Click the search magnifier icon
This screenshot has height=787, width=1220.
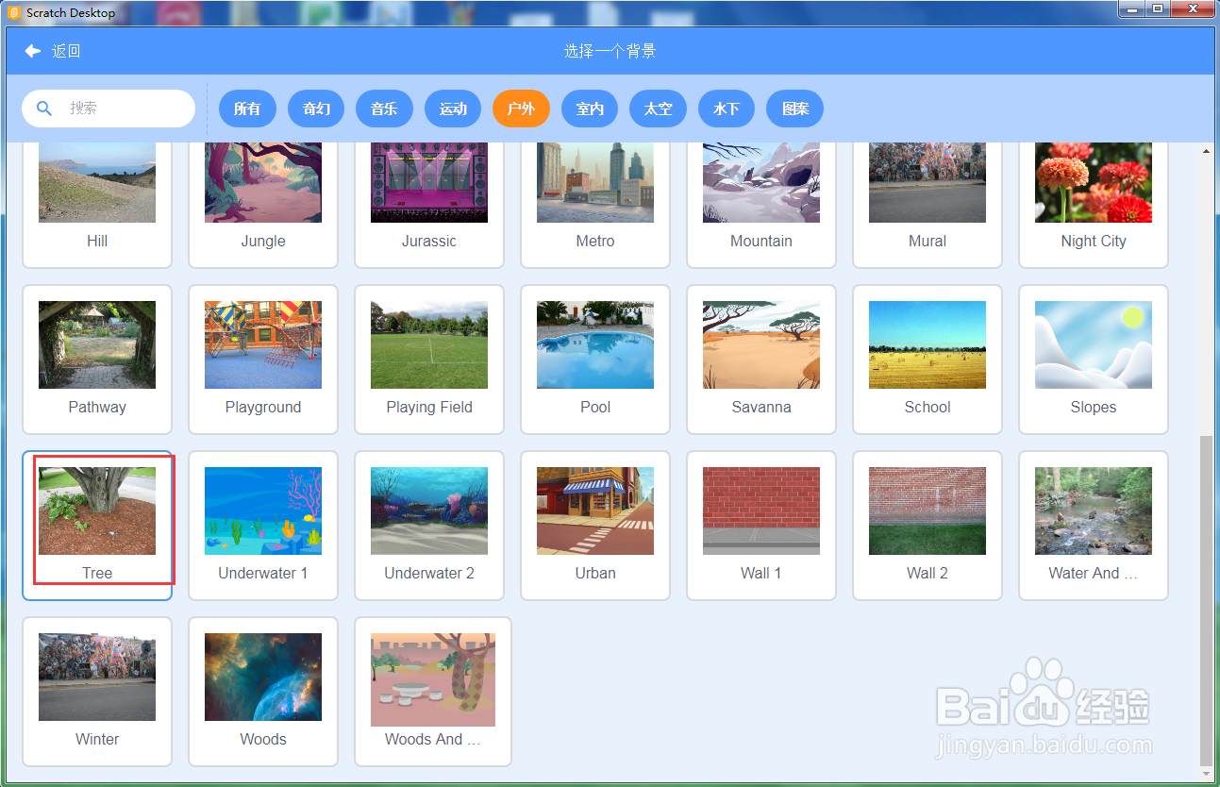(44, 109)
